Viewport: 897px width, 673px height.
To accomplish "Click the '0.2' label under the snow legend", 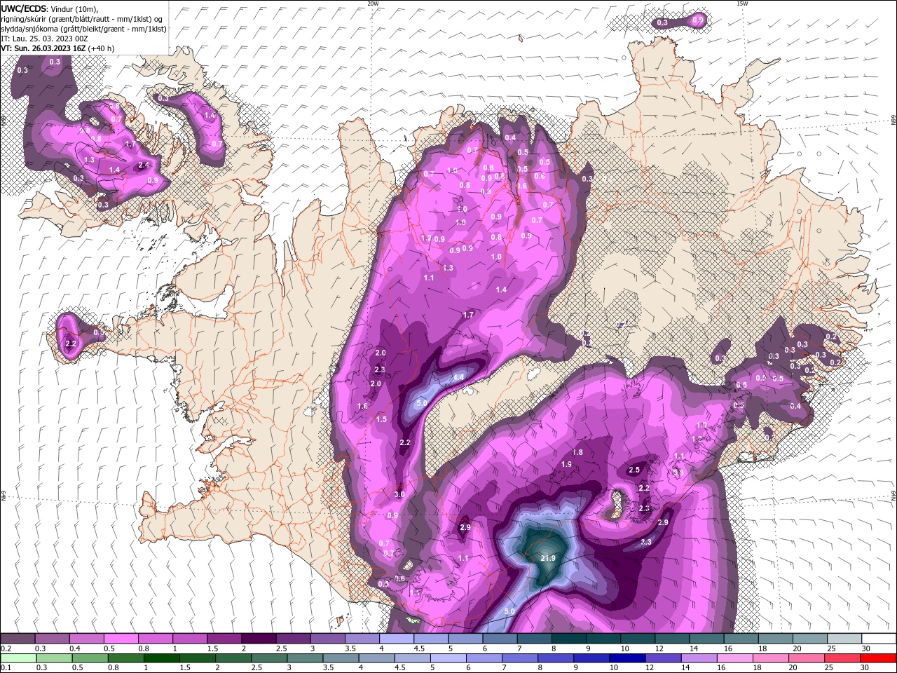I will pyautogui.click(x=6, y=648).
